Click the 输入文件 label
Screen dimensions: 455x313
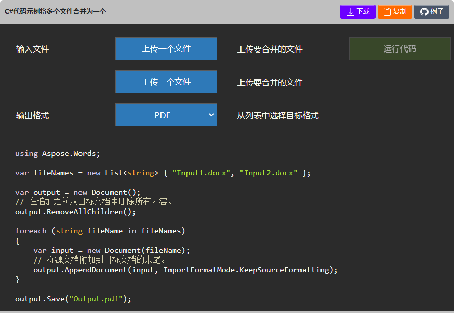coord(33,49)
